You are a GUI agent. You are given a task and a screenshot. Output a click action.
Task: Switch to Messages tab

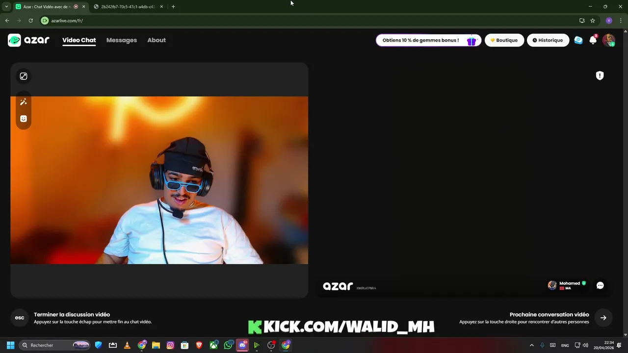122,40
